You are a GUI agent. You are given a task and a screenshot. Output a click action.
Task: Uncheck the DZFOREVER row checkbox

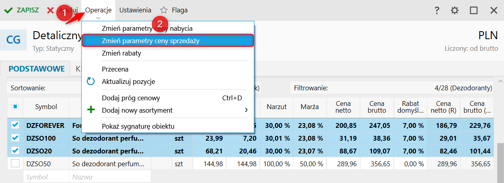coord(15,125)
